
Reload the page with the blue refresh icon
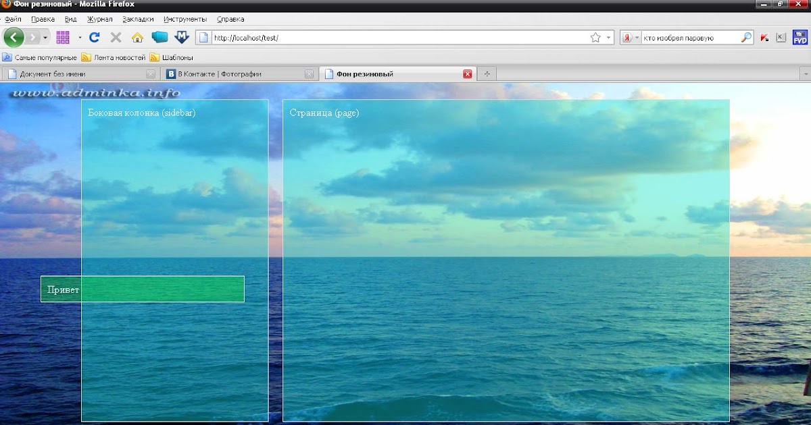pyautogui.click(x=95, y=37)
